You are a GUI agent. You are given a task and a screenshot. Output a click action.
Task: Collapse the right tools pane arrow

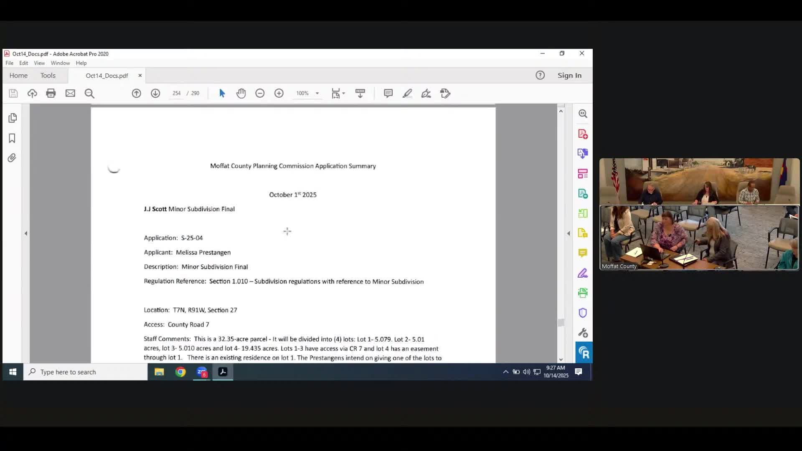(569, 233)
